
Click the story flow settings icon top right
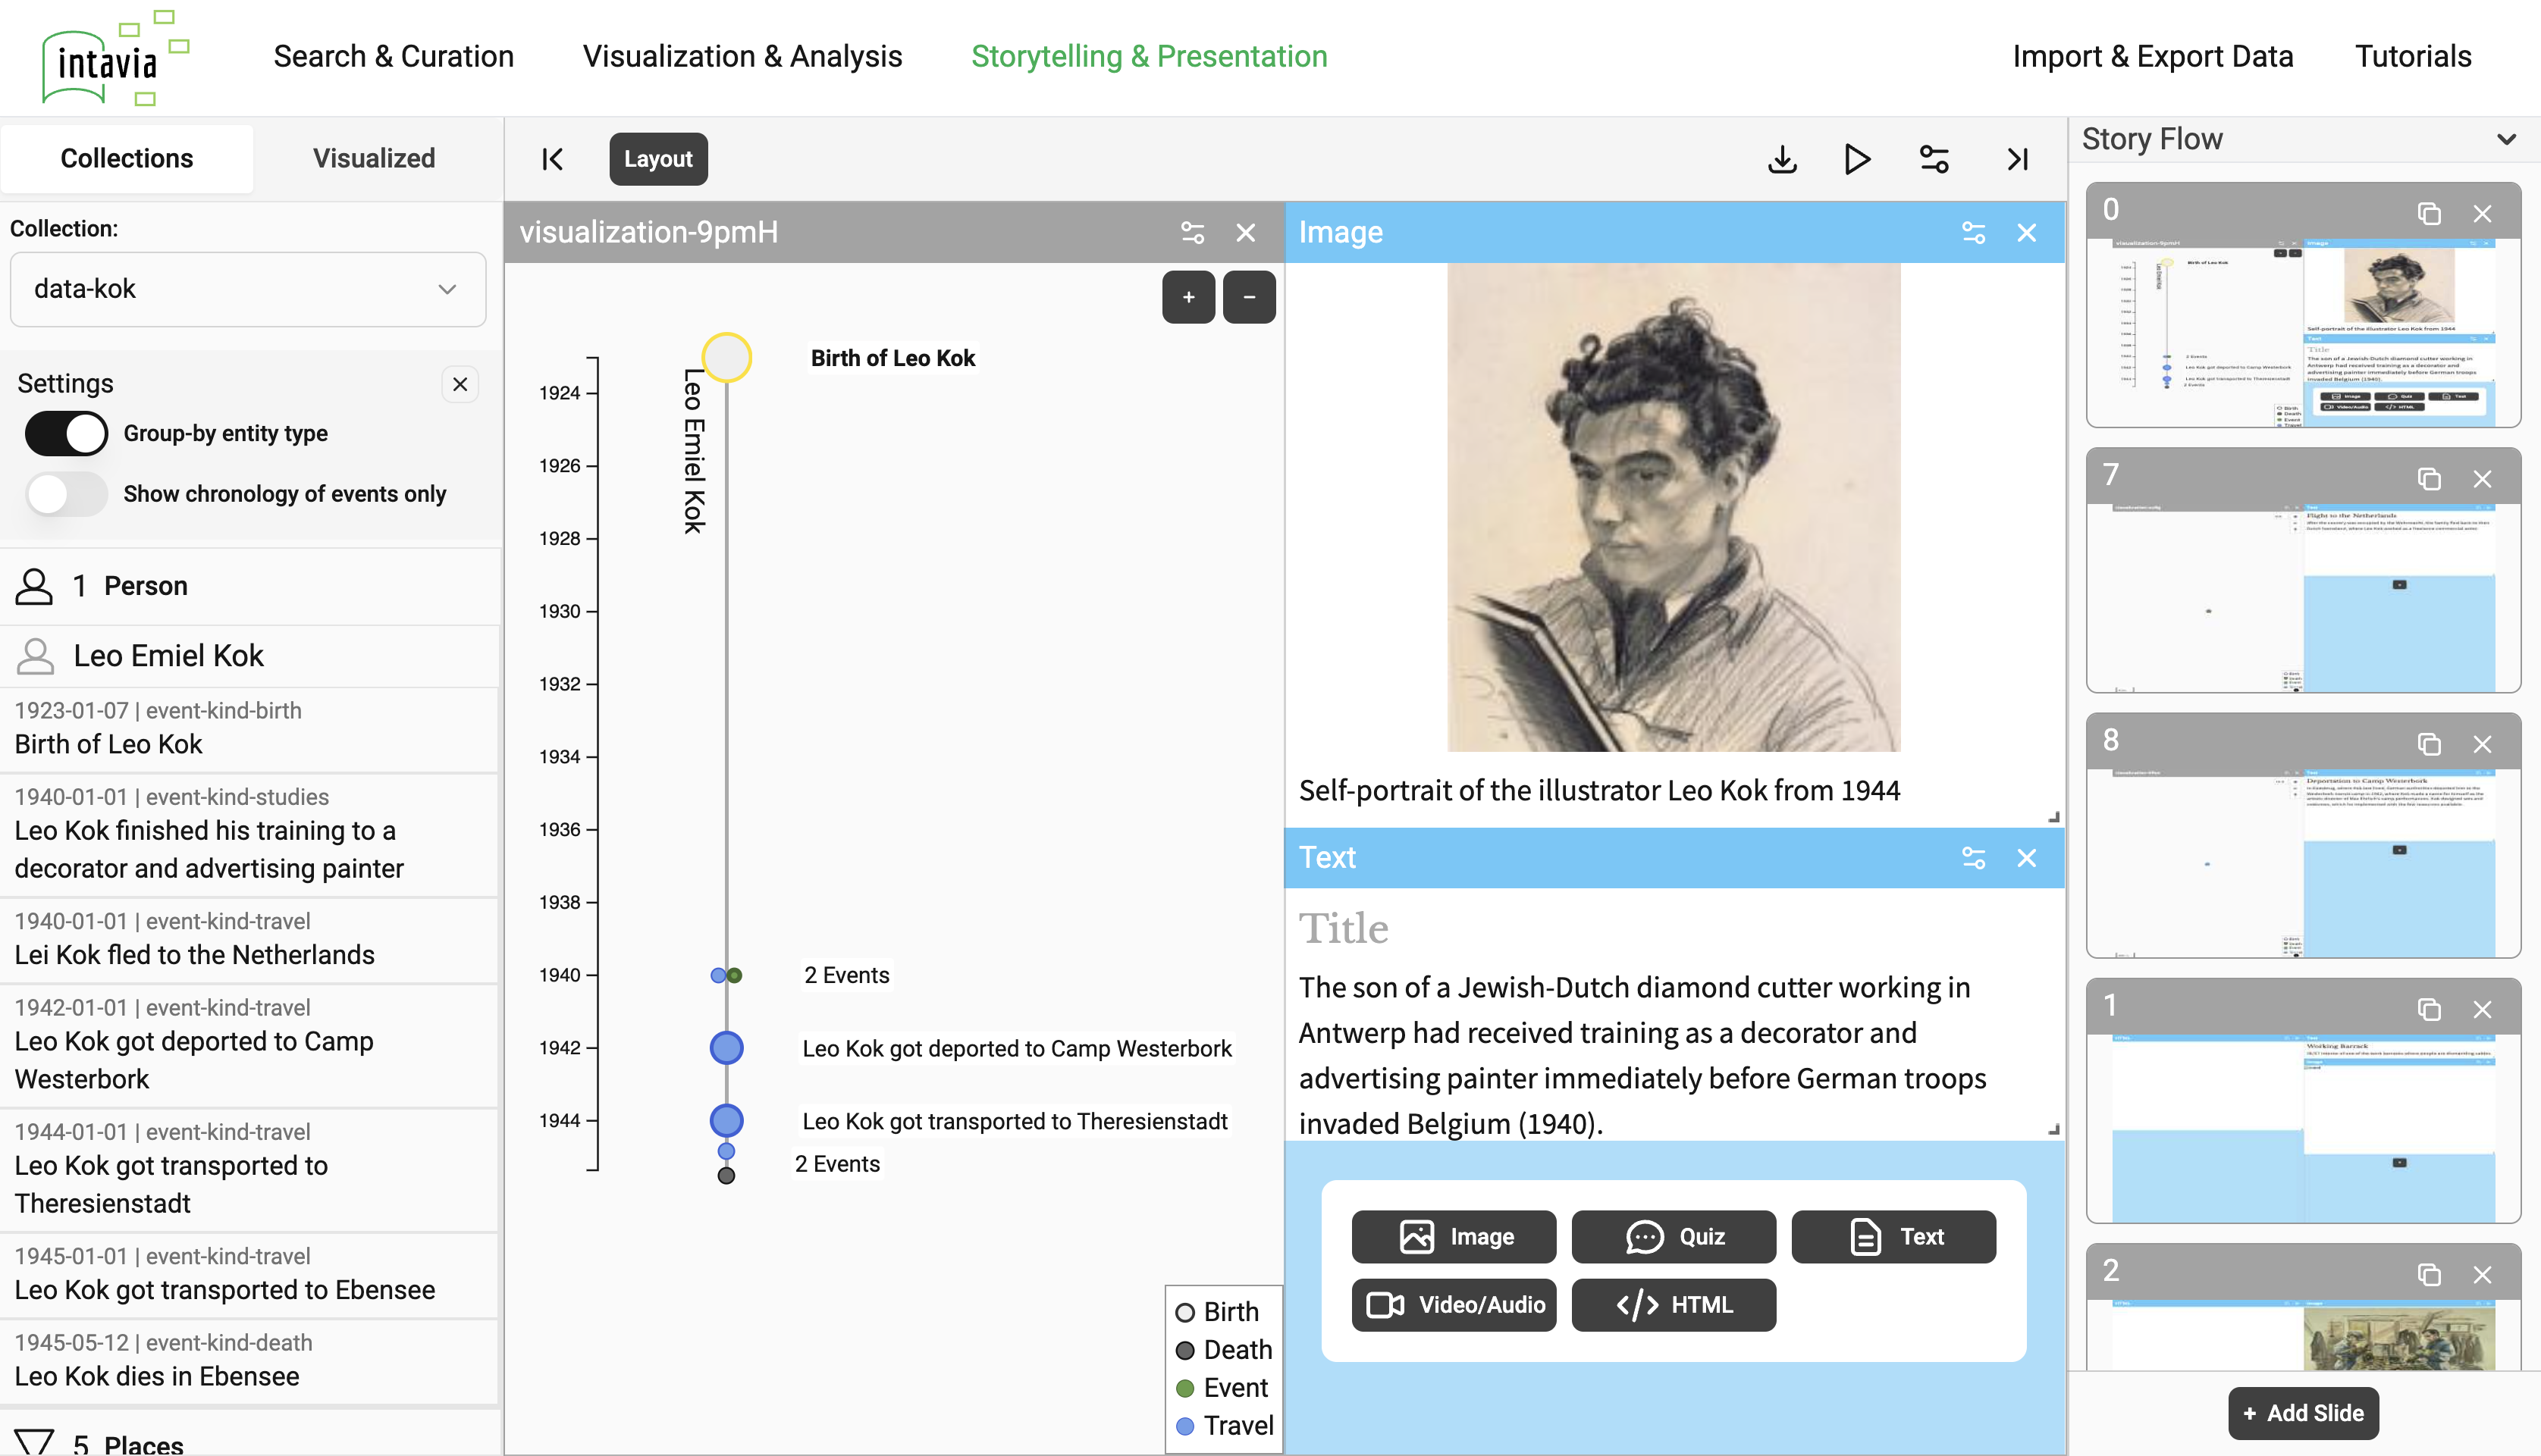tap(1935, 157)
